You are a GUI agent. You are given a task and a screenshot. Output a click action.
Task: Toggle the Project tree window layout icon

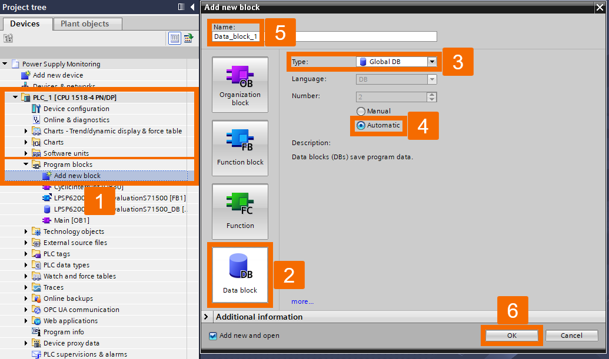(181, 7)
